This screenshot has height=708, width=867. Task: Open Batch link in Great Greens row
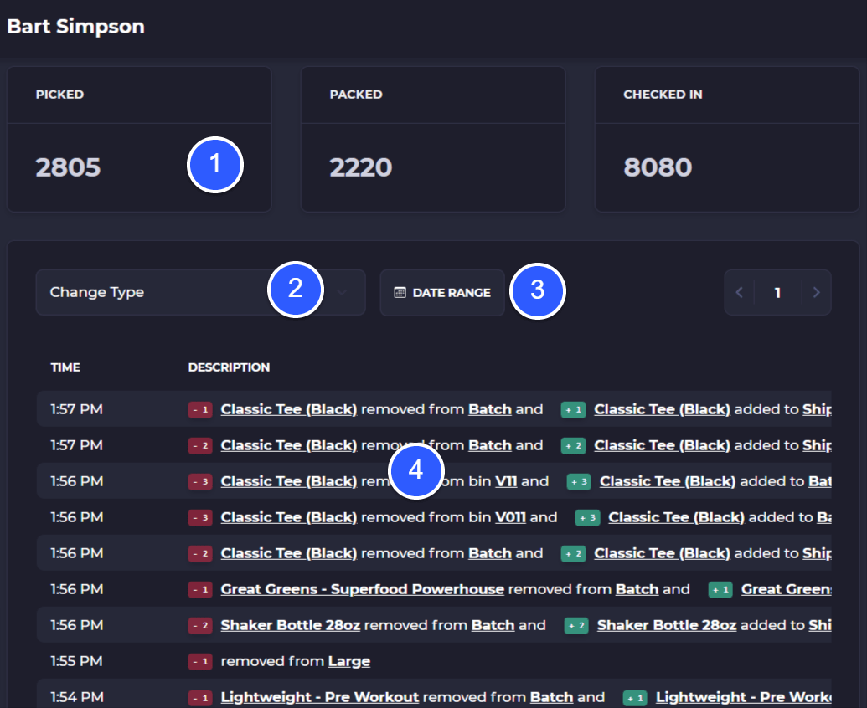pyautogui.click(x=637, y=589)
